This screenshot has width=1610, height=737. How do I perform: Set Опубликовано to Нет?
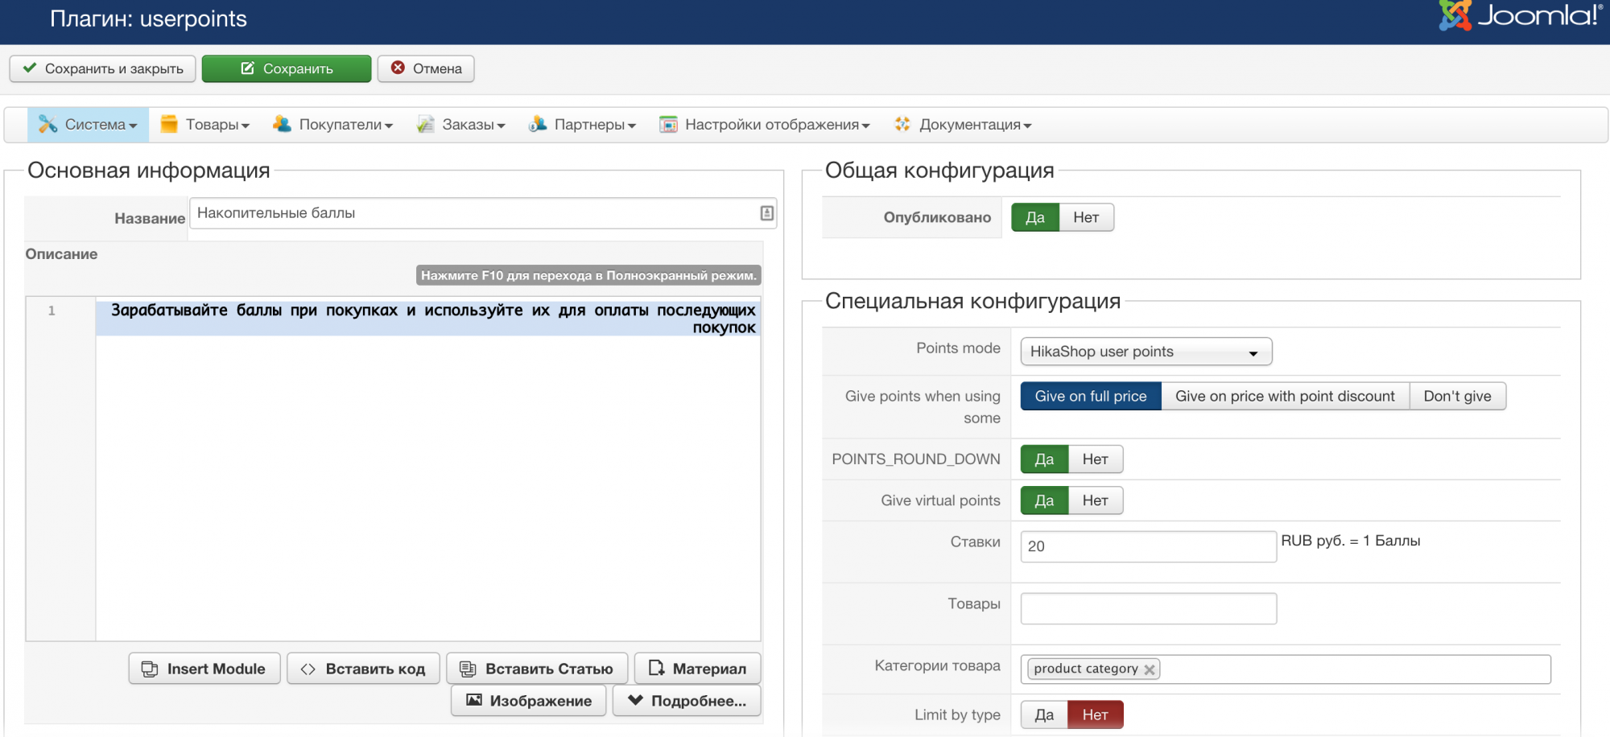pyautogui.click(x=1086, y=217)
